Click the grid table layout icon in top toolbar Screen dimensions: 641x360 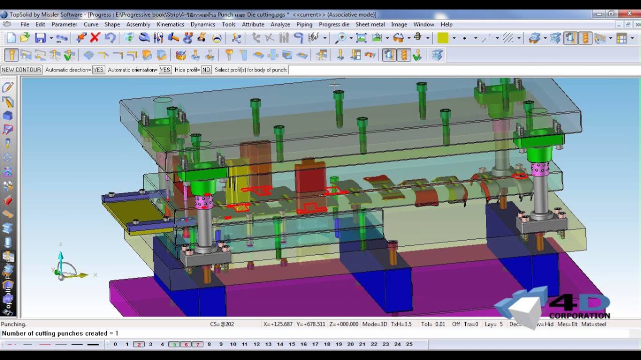coord(621,37)
